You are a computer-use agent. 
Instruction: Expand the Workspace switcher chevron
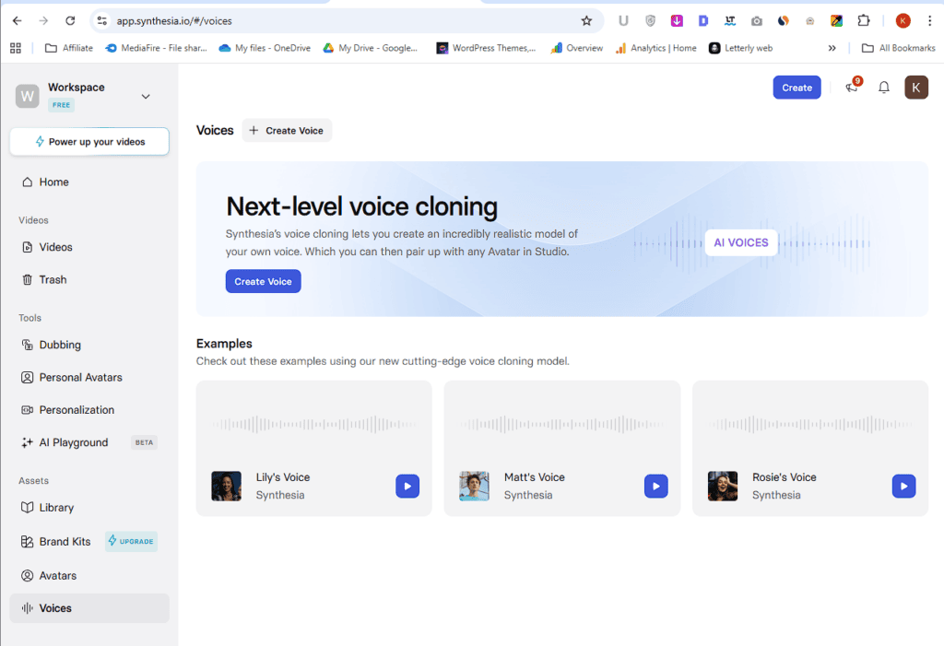tap(146, 97)
